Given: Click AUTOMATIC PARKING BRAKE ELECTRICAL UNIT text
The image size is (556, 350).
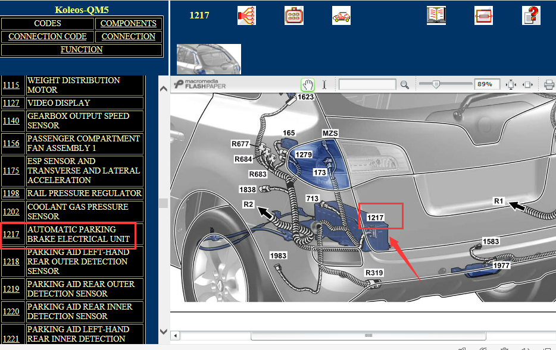Looking at the screenshot, I should point(79,234).
